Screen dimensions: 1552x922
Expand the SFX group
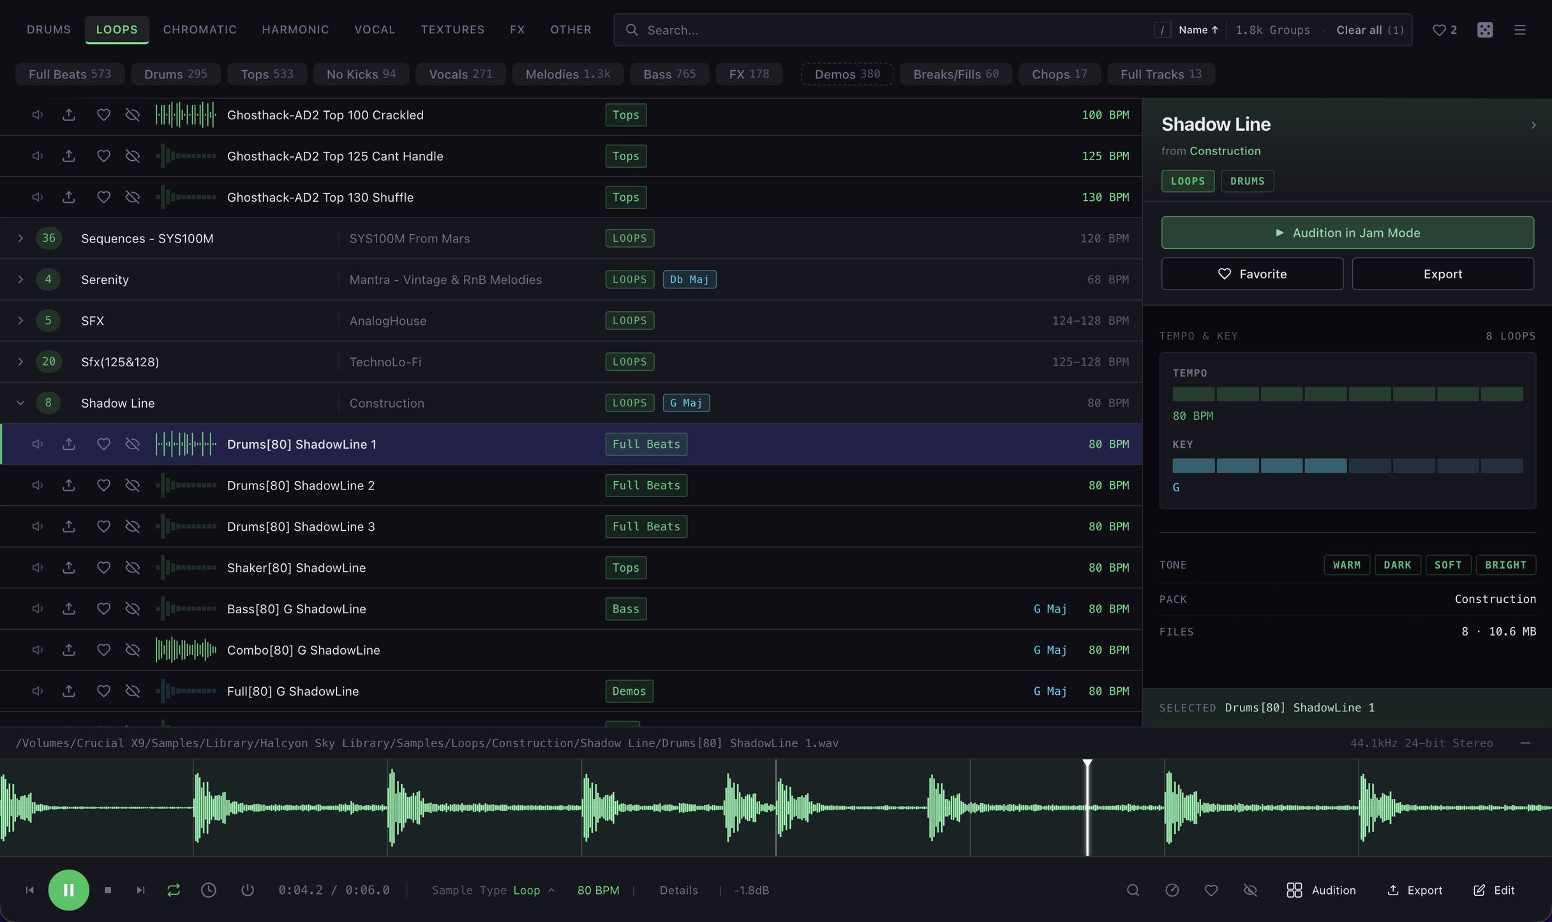tap(20, 320)
